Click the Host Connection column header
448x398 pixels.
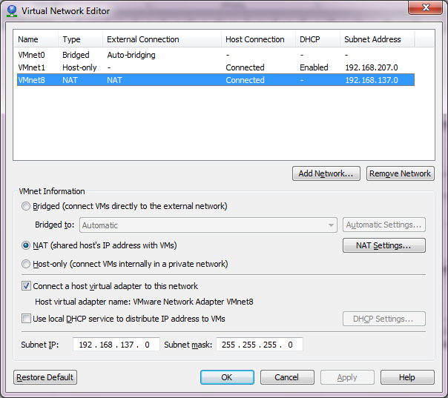click(259, 39)
